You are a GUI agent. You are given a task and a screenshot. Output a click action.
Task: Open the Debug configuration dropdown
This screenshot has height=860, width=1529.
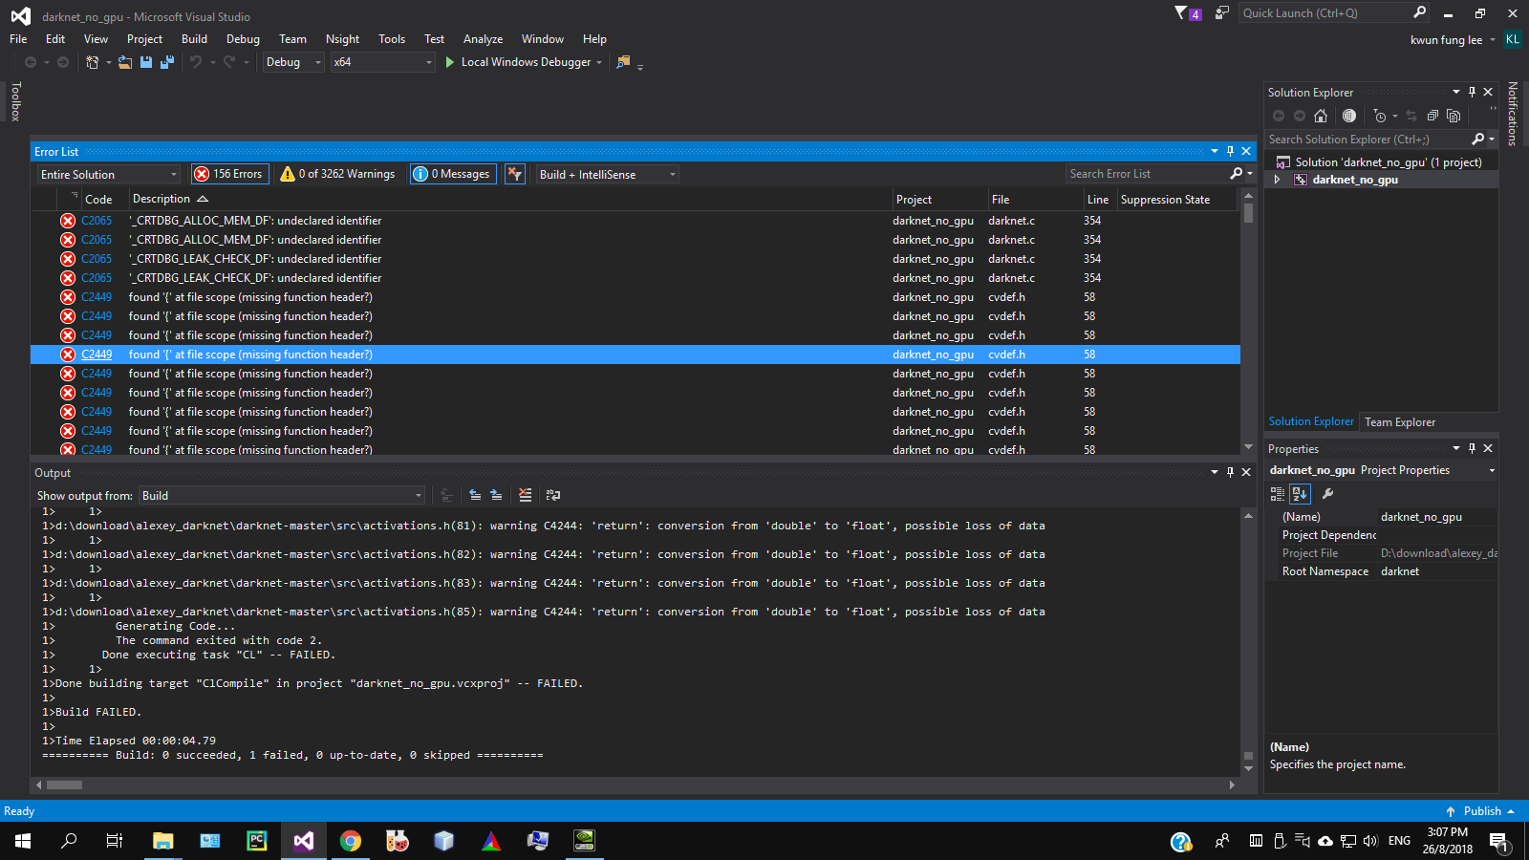292,62
